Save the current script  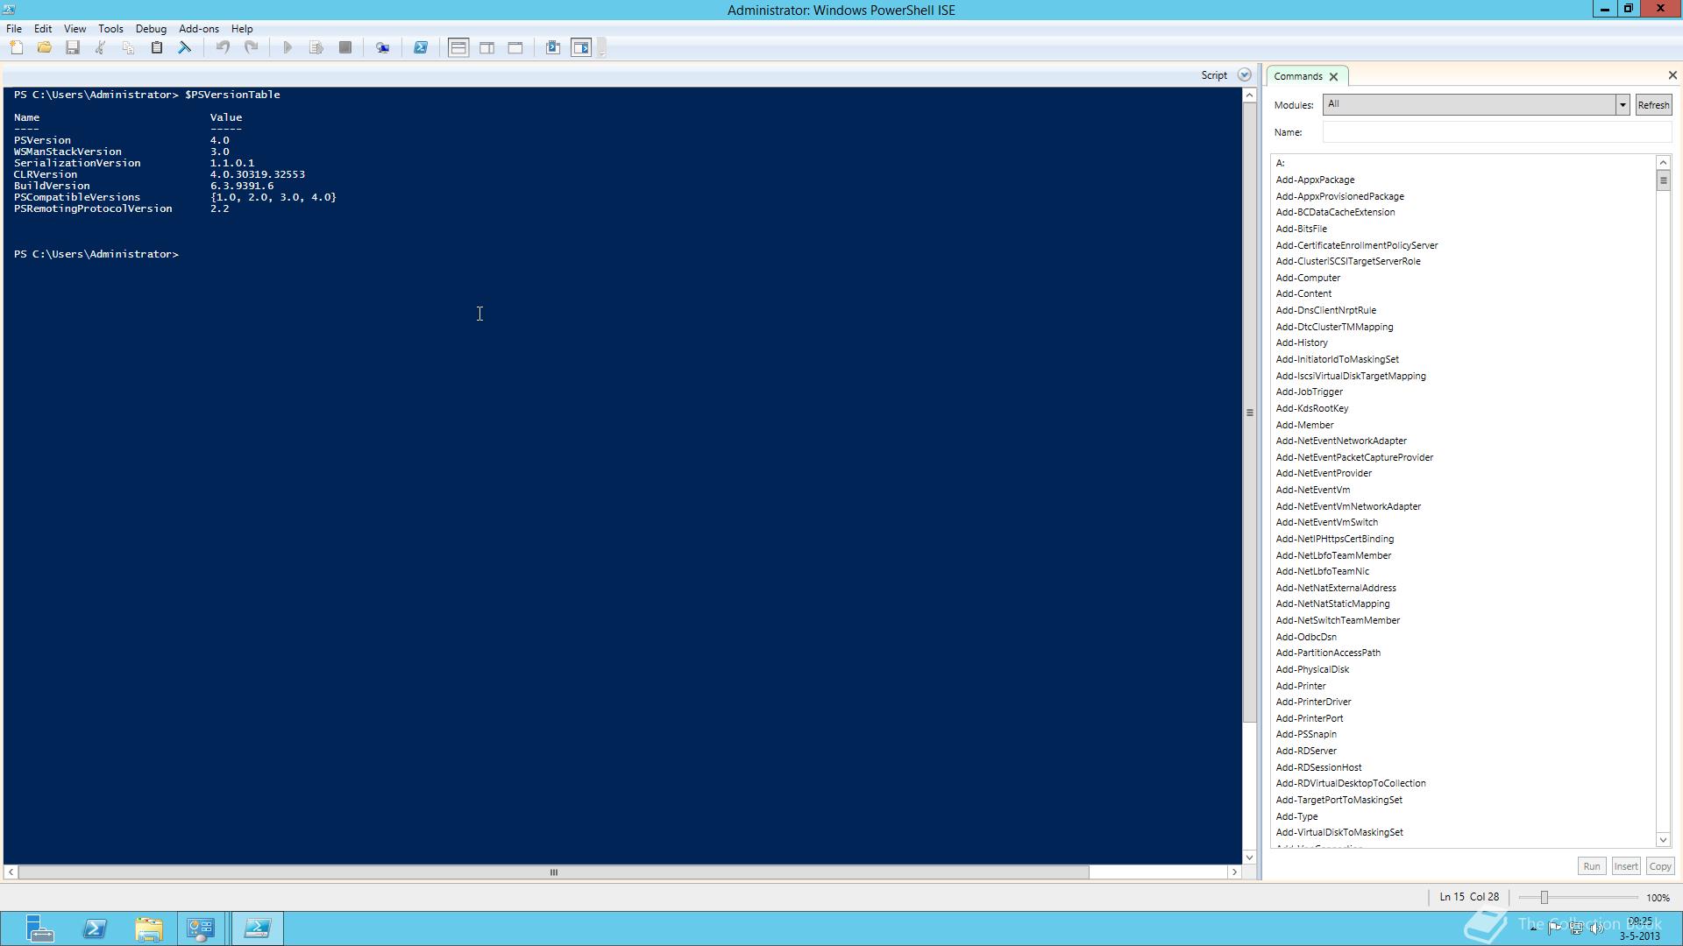pos(73,48)
